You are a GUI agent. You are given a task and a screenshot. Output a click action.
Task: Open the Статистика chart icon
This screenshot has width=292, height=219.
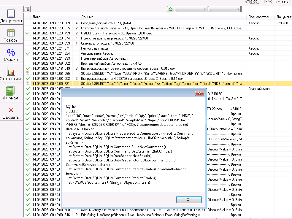coord(11,72)
